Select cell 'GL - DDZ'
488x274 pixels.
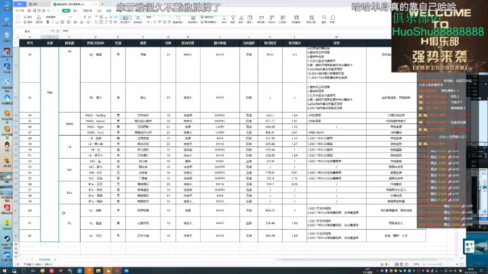coord(96,236)
